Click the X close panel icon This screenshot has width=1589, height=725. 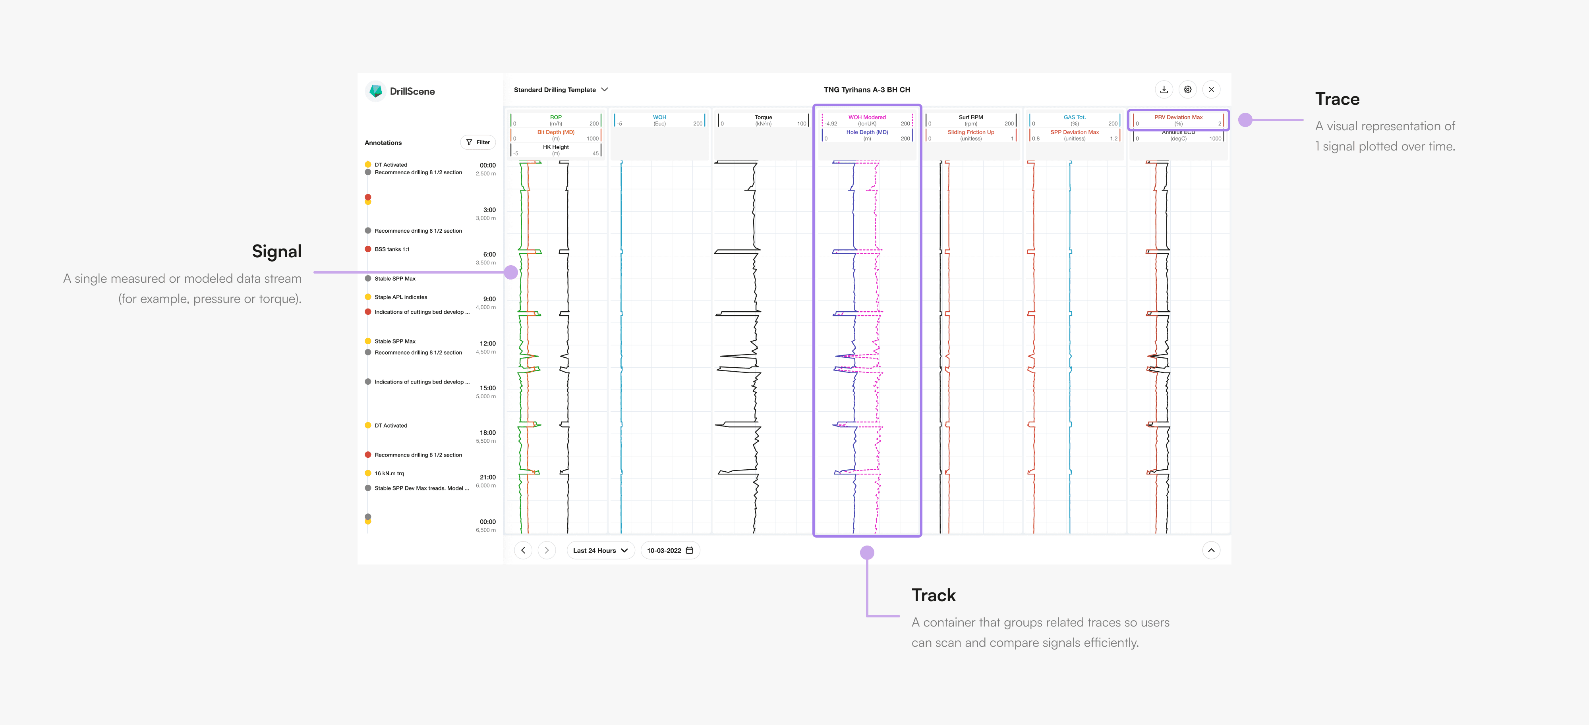(1212, 89)
